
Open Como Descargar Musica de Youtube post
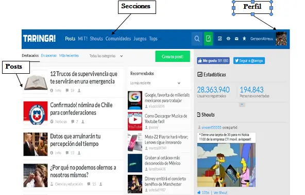click(166, 119)
